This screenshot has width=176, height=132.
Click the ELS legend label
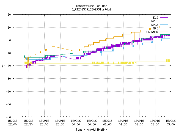(x=155, y=18)
